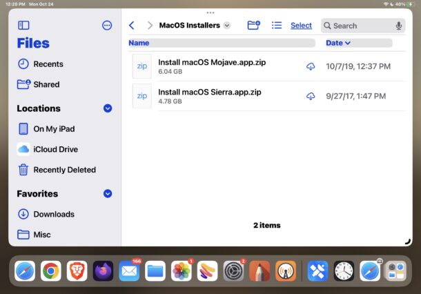The width and height of the screenshot is (421, 294).
Task: Tap the Select button
Action: pyautogui.click(x=301, y=26)
